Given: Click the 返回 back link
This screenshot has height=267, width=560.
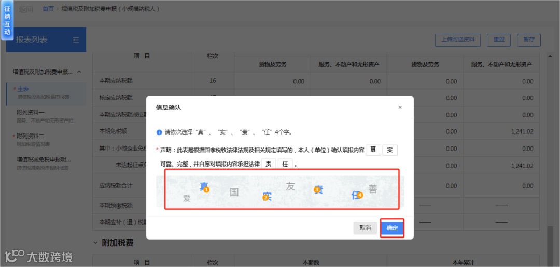Looking at the screenshot, I should coord(26,10).
